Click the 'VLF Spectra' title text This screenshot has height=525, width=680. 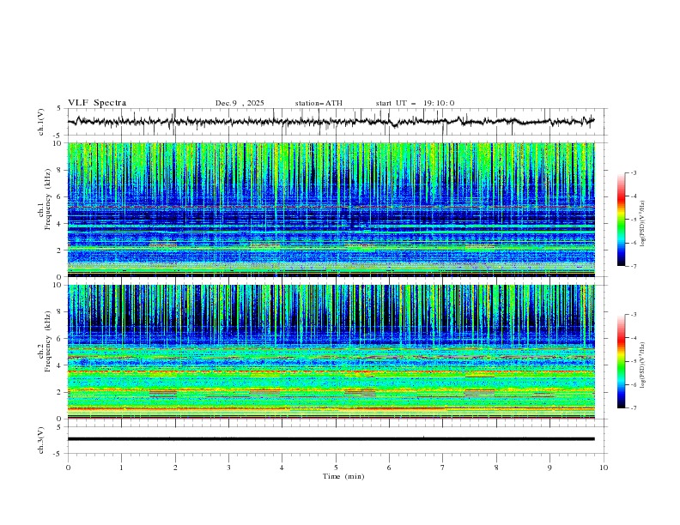[x=97, y=103]
